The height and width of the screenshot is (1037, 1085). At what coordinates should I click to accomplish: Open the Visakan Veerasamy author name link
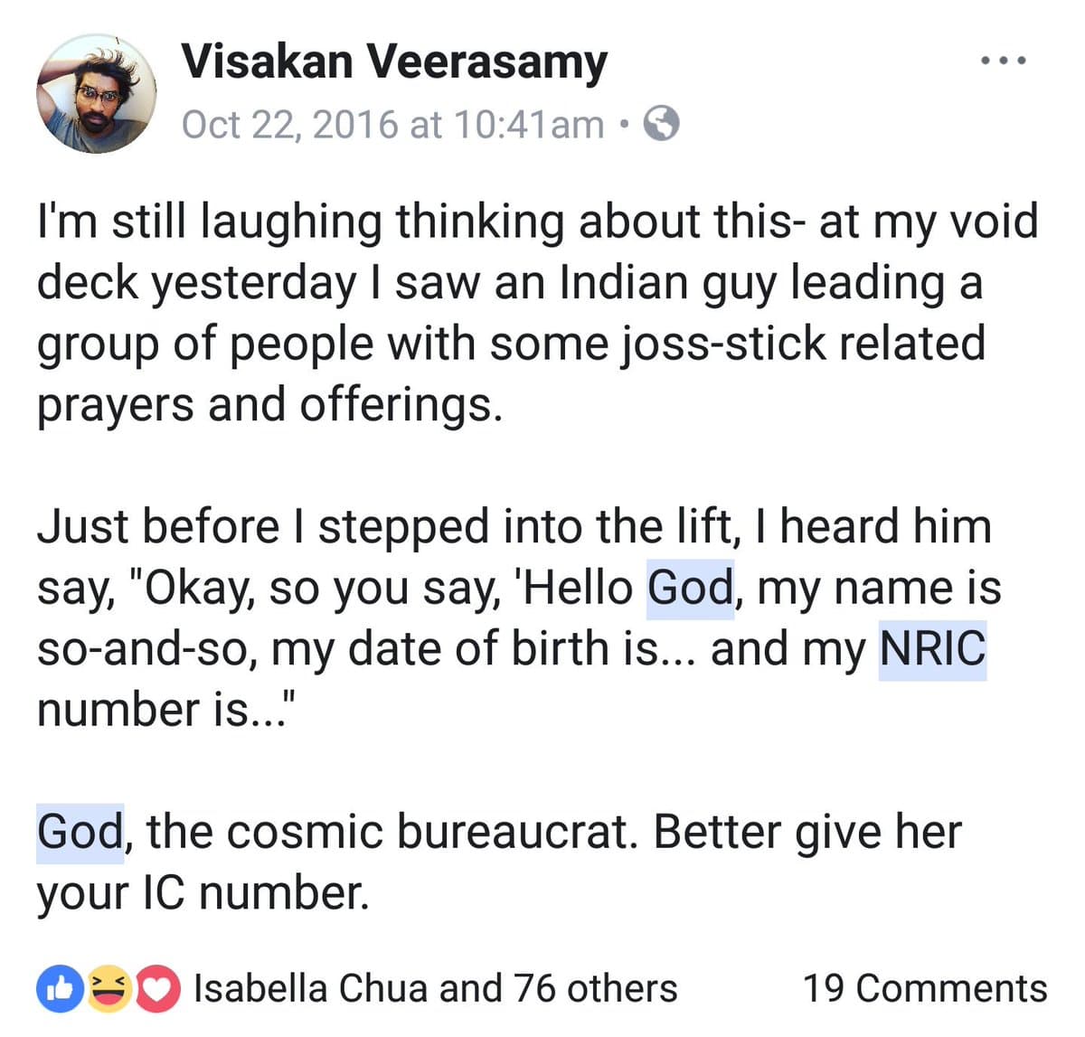pos(394,61)
